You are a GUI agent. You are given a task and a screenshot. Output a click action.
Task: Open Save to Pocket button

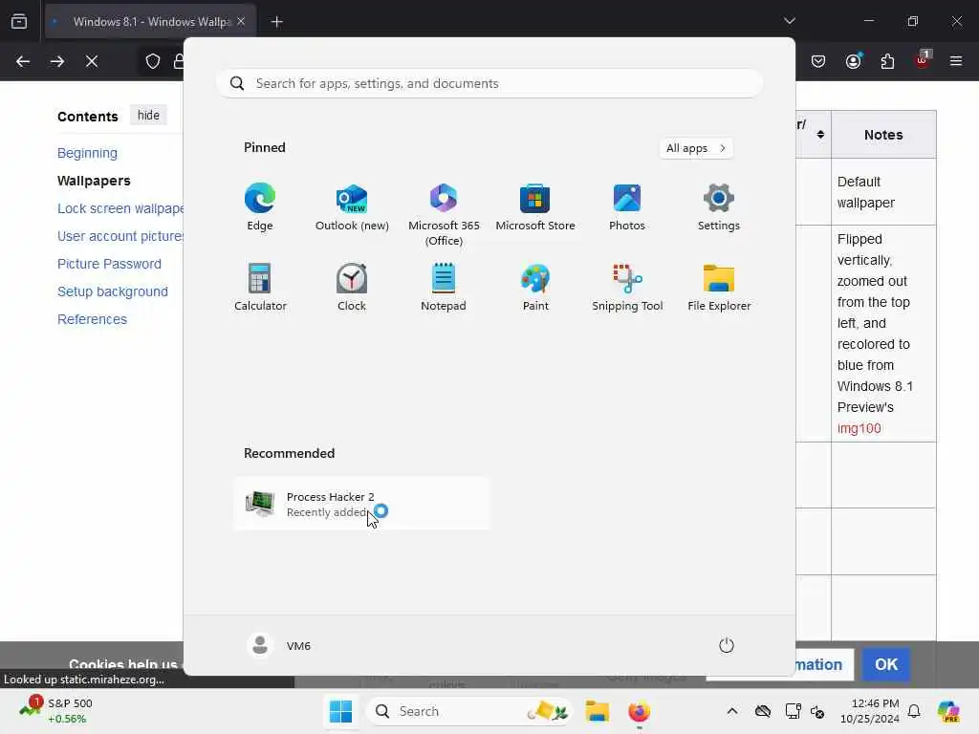pos(818,61)
